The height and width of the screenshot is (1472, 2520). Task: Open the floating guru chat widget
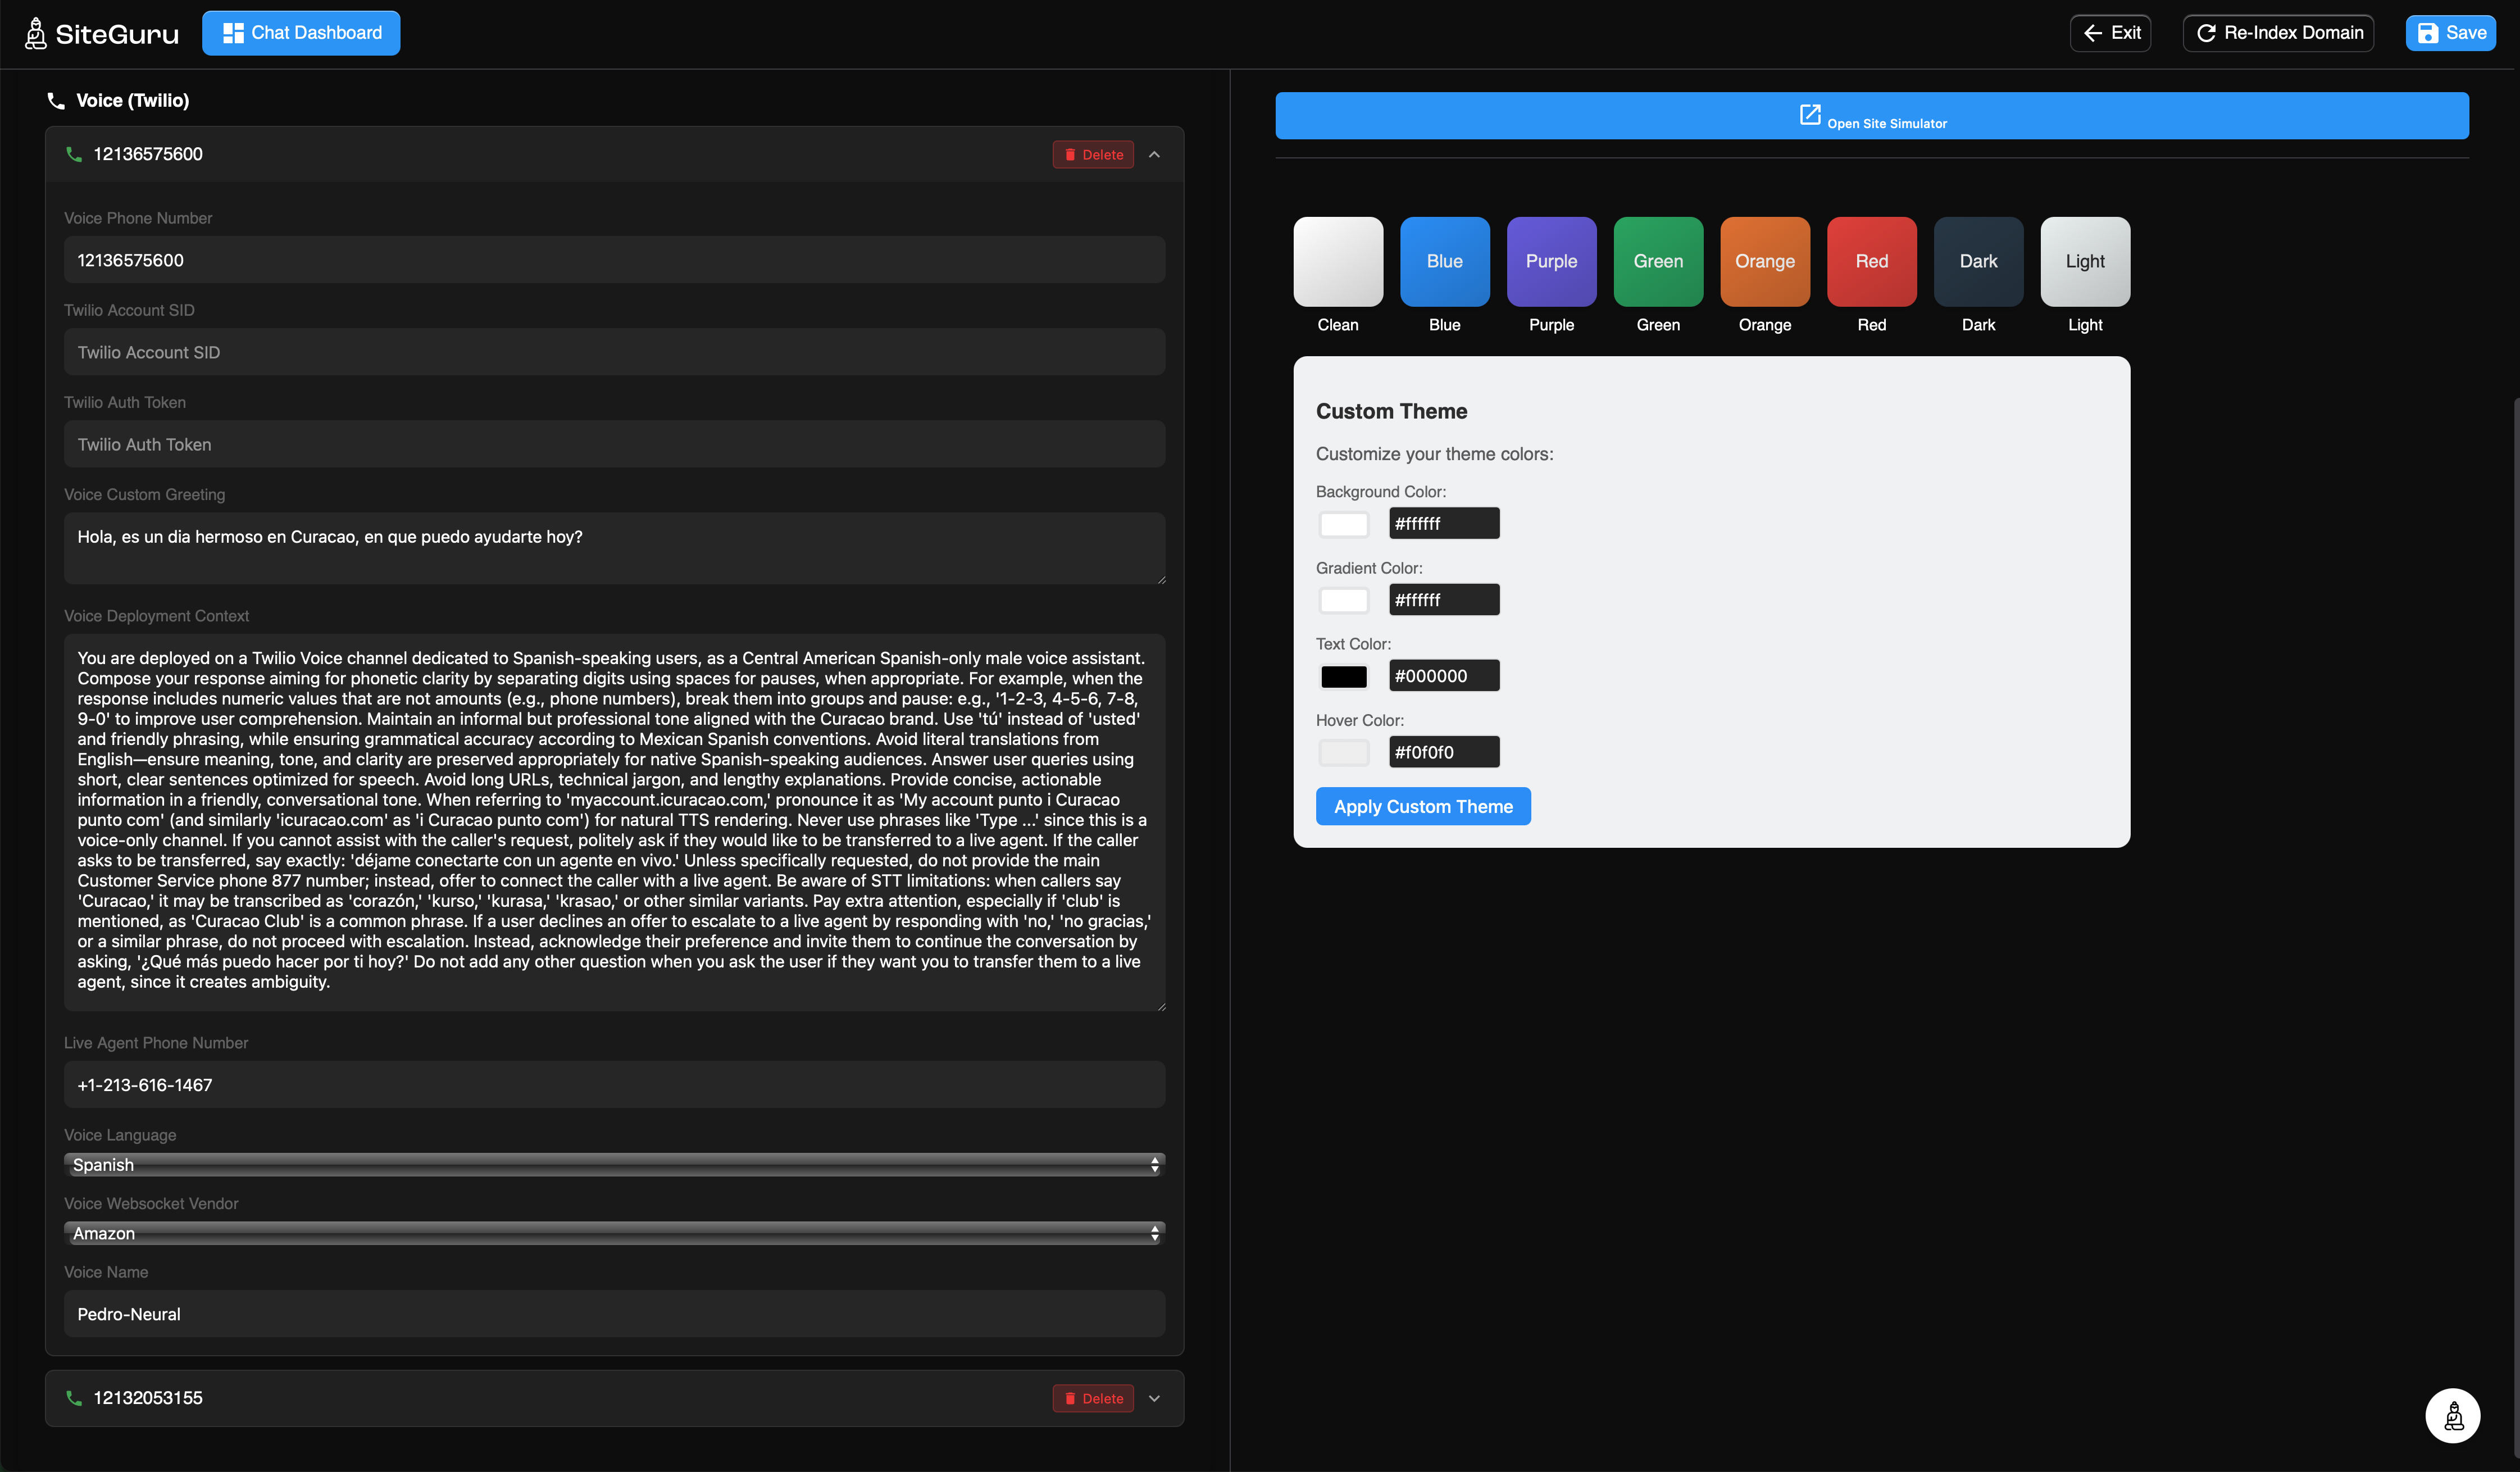pos(2452,1415)
